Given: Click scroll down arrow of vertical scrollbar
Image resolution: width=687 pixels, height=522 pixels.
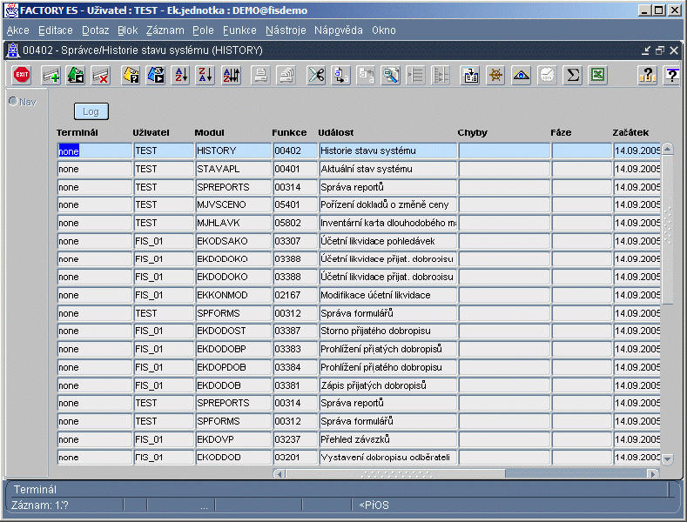Looking at the screenshot, I should pos(668,458).
